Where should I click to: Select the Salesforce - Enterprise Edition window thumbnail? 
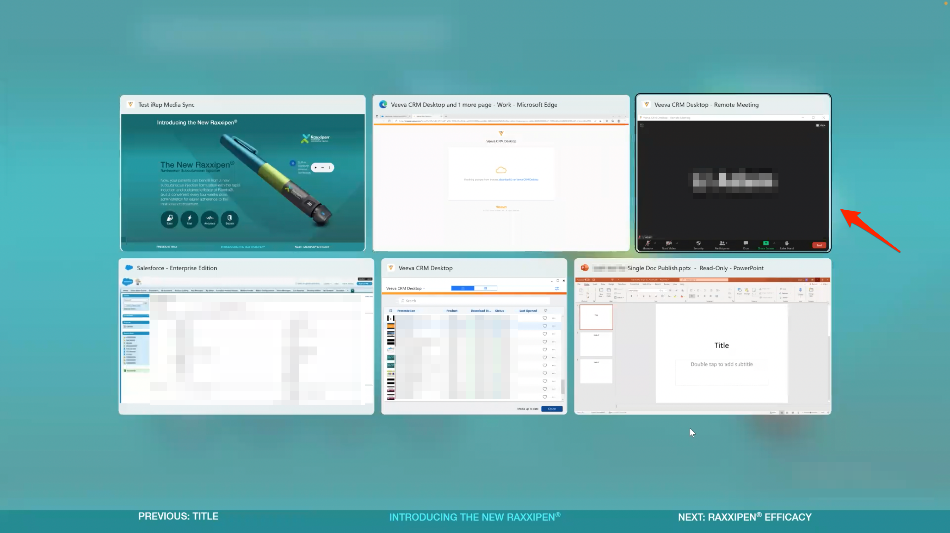(x=246, y=336)
